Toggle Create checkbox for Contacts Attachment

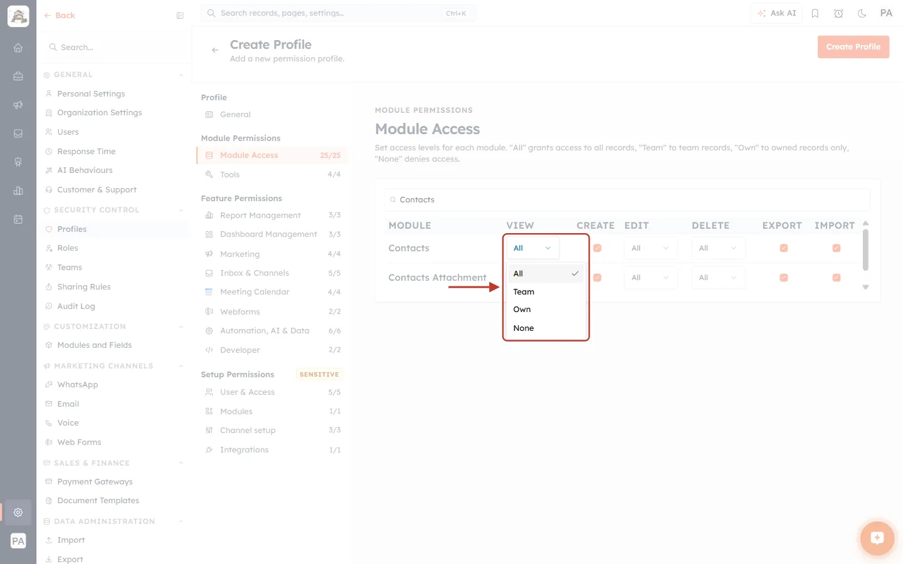[x=597, y=278]
